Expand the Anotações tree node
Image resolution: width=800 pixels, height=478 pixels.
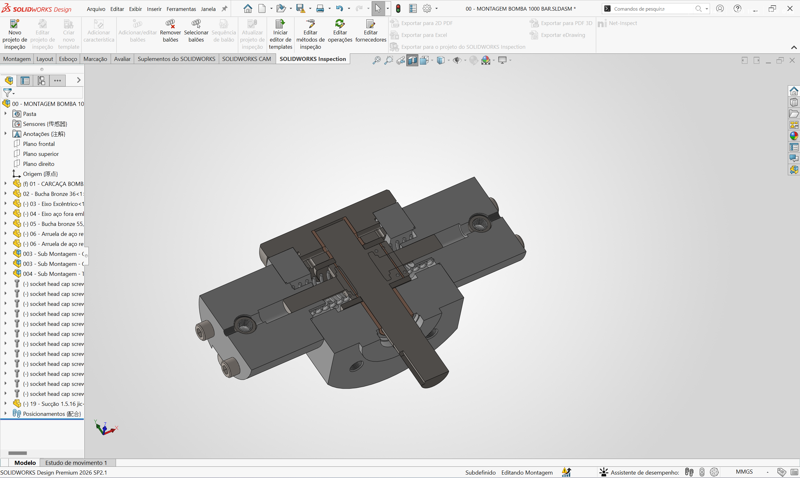pos(6,134)
